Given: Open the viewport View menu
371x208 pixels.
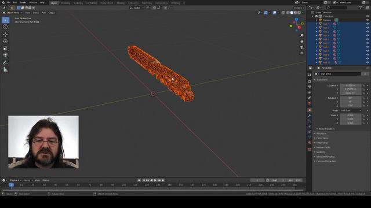Looking at the screenshot, I should pos(27,13).
